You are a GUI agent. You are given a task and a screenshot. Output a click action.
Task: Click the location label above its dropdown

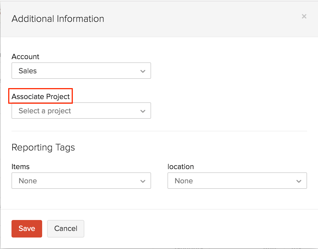coord(181,167)
